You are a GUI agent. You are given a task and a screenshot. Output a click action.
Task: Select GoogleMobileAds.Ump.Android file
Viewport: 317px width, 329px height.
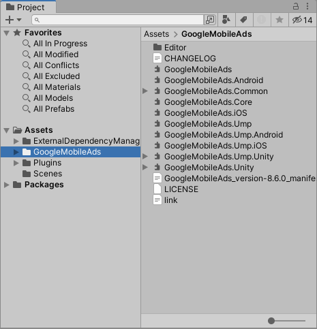point(224,135)
